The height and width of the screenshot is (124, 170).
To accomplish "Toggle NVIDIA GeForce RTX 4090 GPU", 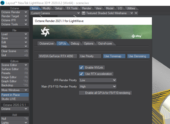I will coord(58,56).
